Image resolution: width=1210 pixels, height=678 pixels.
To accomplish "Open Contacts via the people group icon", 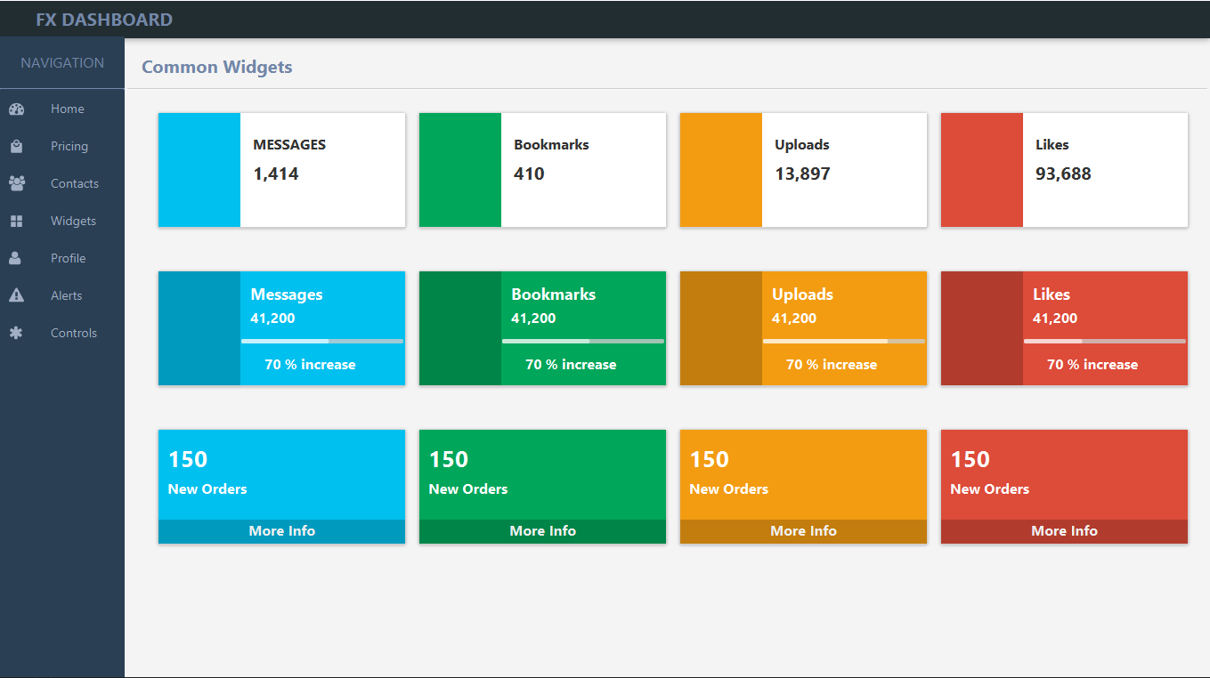I will (x=18, y=183).
